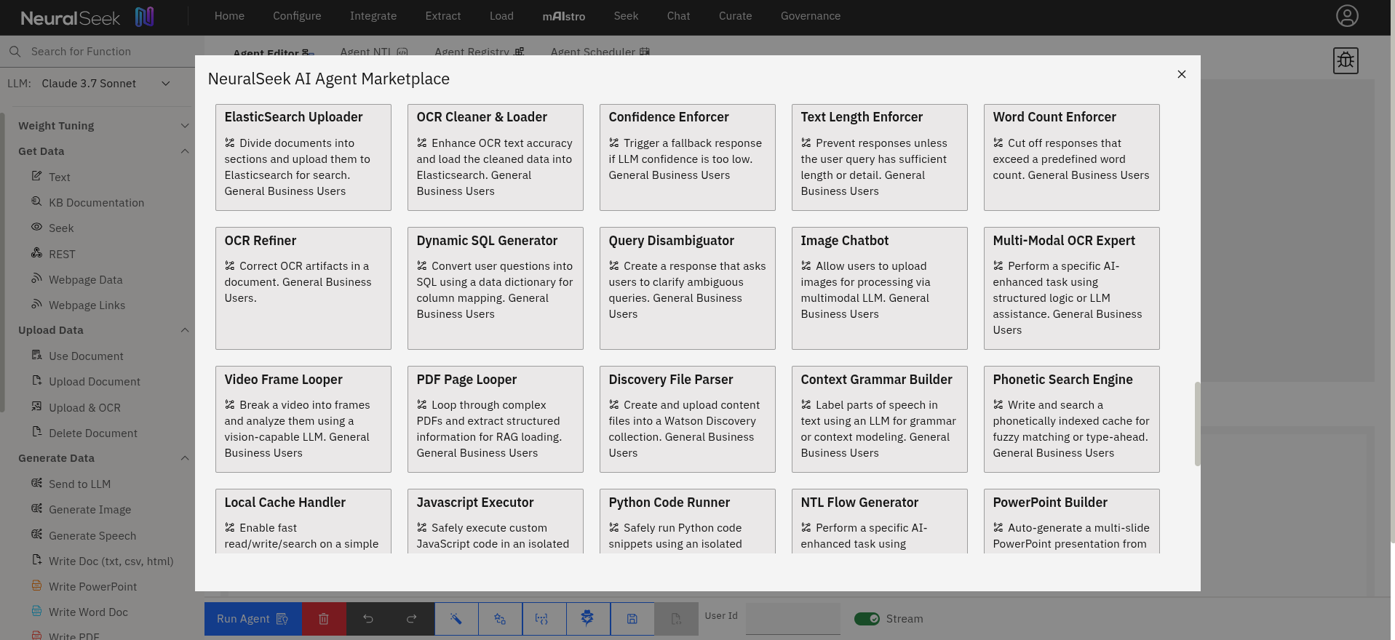This screenshot has height=640, width=1395.
Task: Click the search magnifier icon in sidebar
Action: (15, 52)
